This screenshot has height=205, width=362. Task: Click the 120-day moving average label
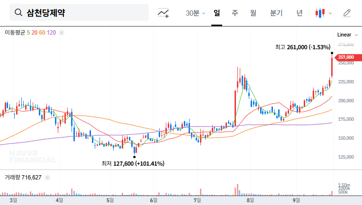click(51, 33)
